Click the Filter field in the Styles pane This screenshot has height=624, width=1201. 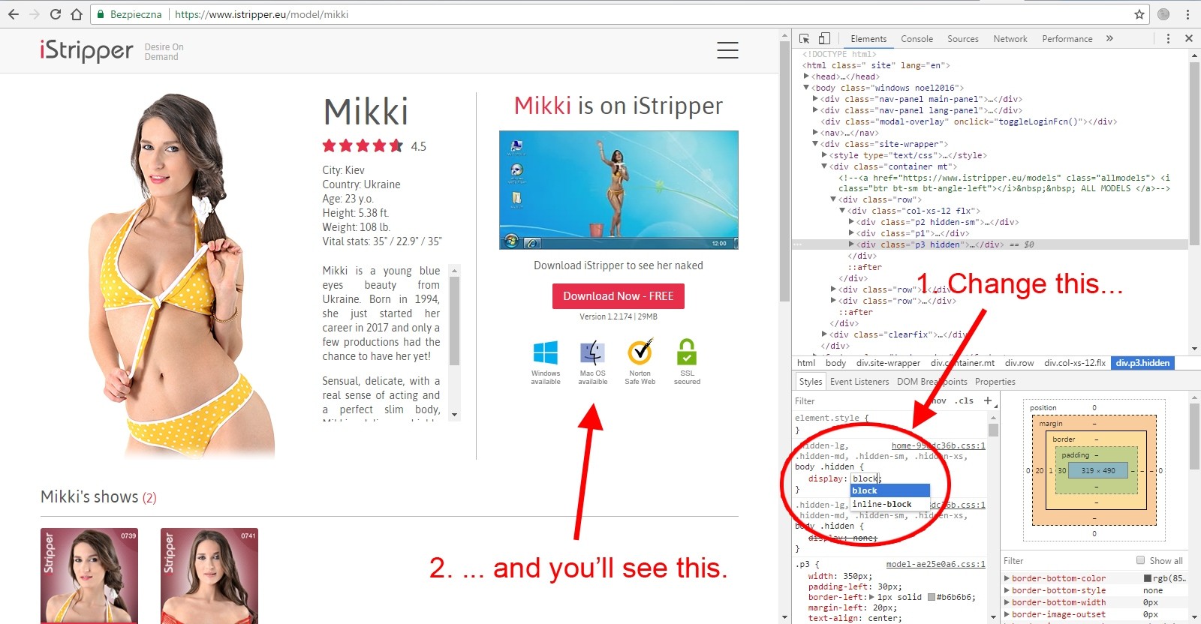[856, 401]
